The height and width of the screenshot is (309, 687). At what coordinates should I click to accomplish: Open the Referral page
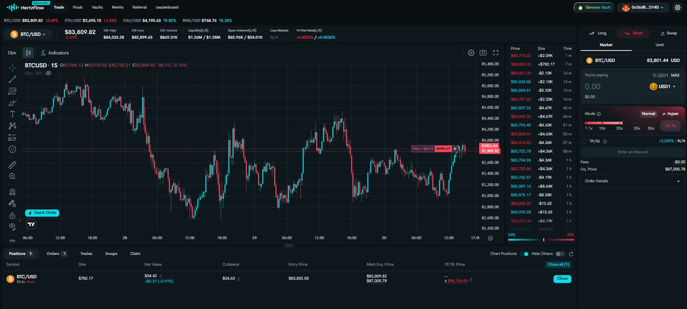(x=139, y=7)
